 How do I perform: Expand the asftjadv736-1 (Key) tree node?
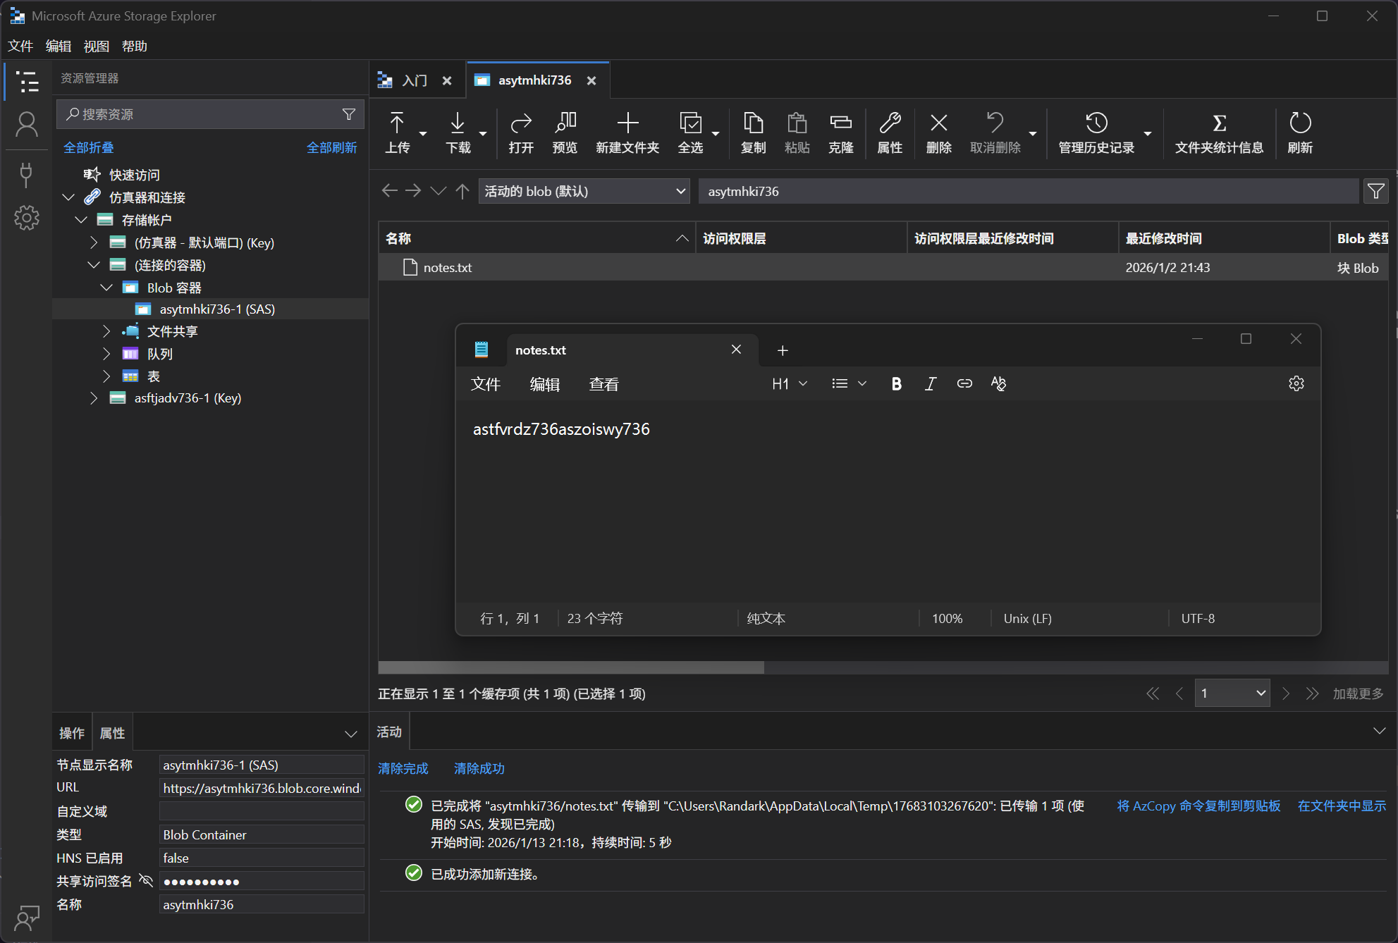click(94, 398)
